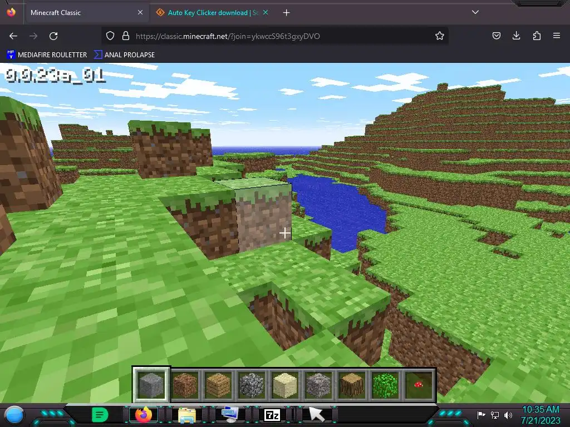Close the Auto Key Clicker tab
Screen dimensions: 570x427
pos(266,13)
